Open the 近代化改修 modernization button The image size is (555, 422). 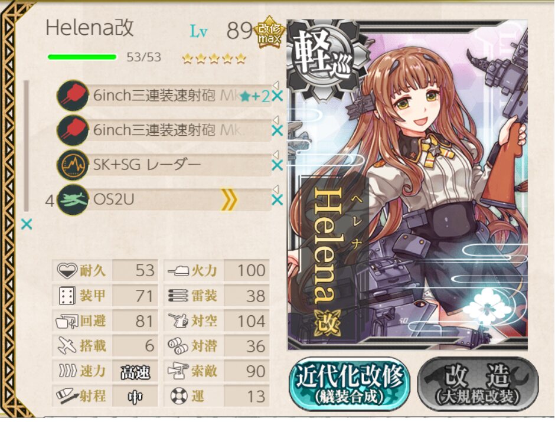point(350,384)
